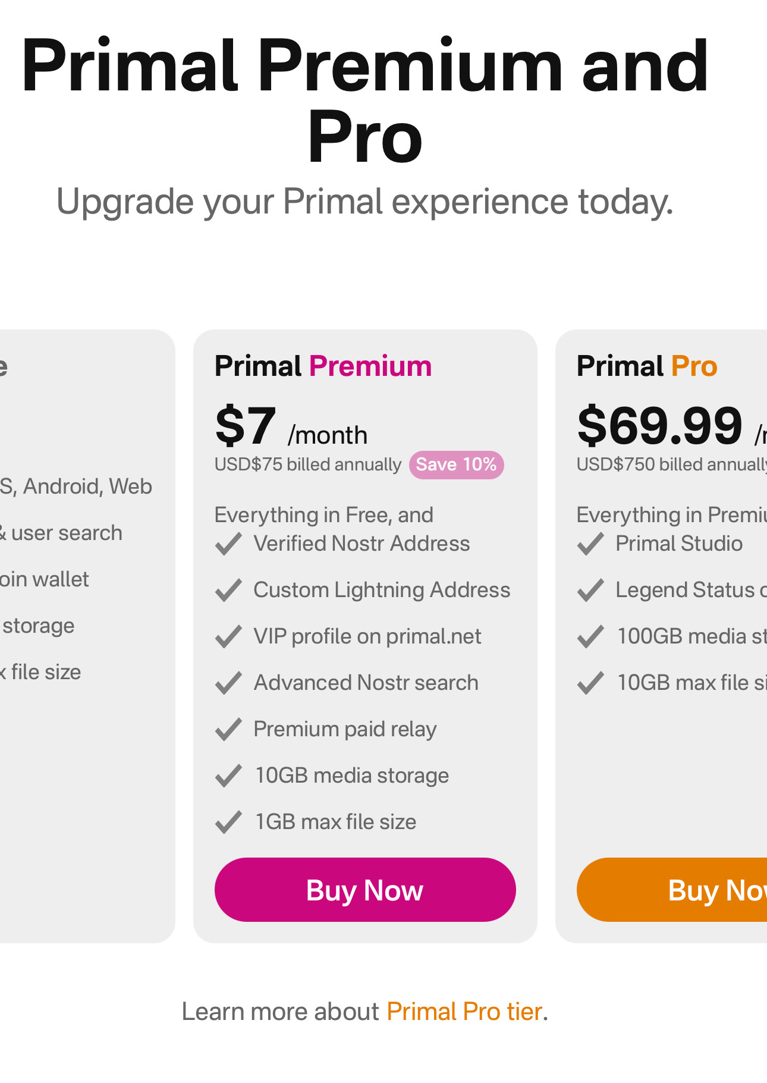
Task: Click checkmark next to VIP profile
Action: click(228, 637)
